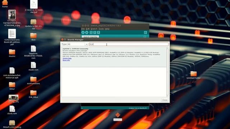This screenshot has width=230, height=129.
Task: Close the Boards Manager window via red button
Action: [x=62, y=40]
